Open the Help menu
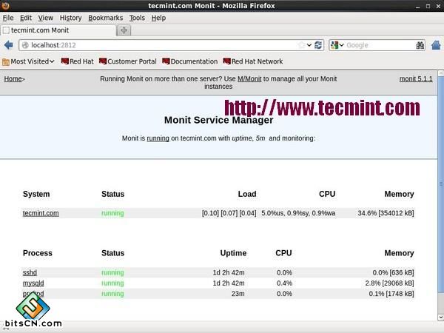The width and height of the screenshot is (444, 333). [158, 18]
